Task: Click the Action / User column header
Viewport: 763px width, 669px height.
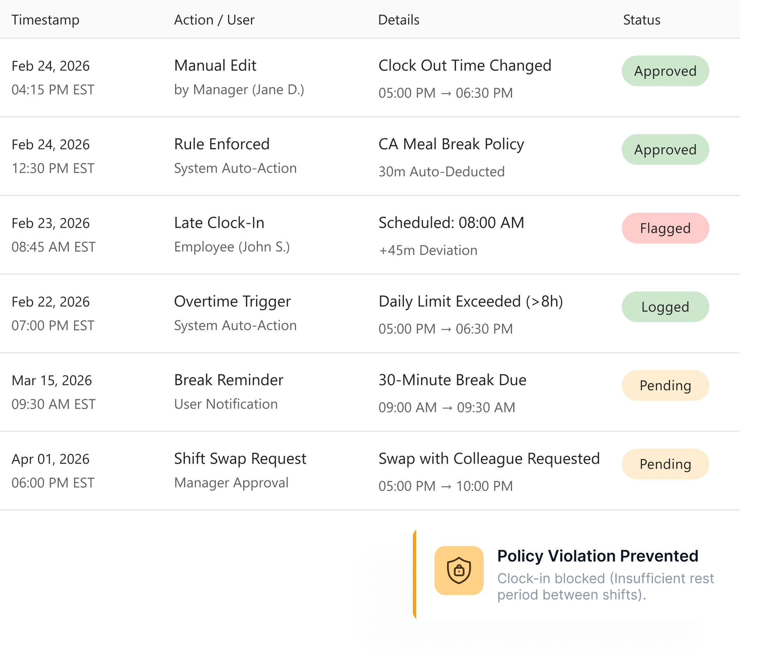Action: 214,20
